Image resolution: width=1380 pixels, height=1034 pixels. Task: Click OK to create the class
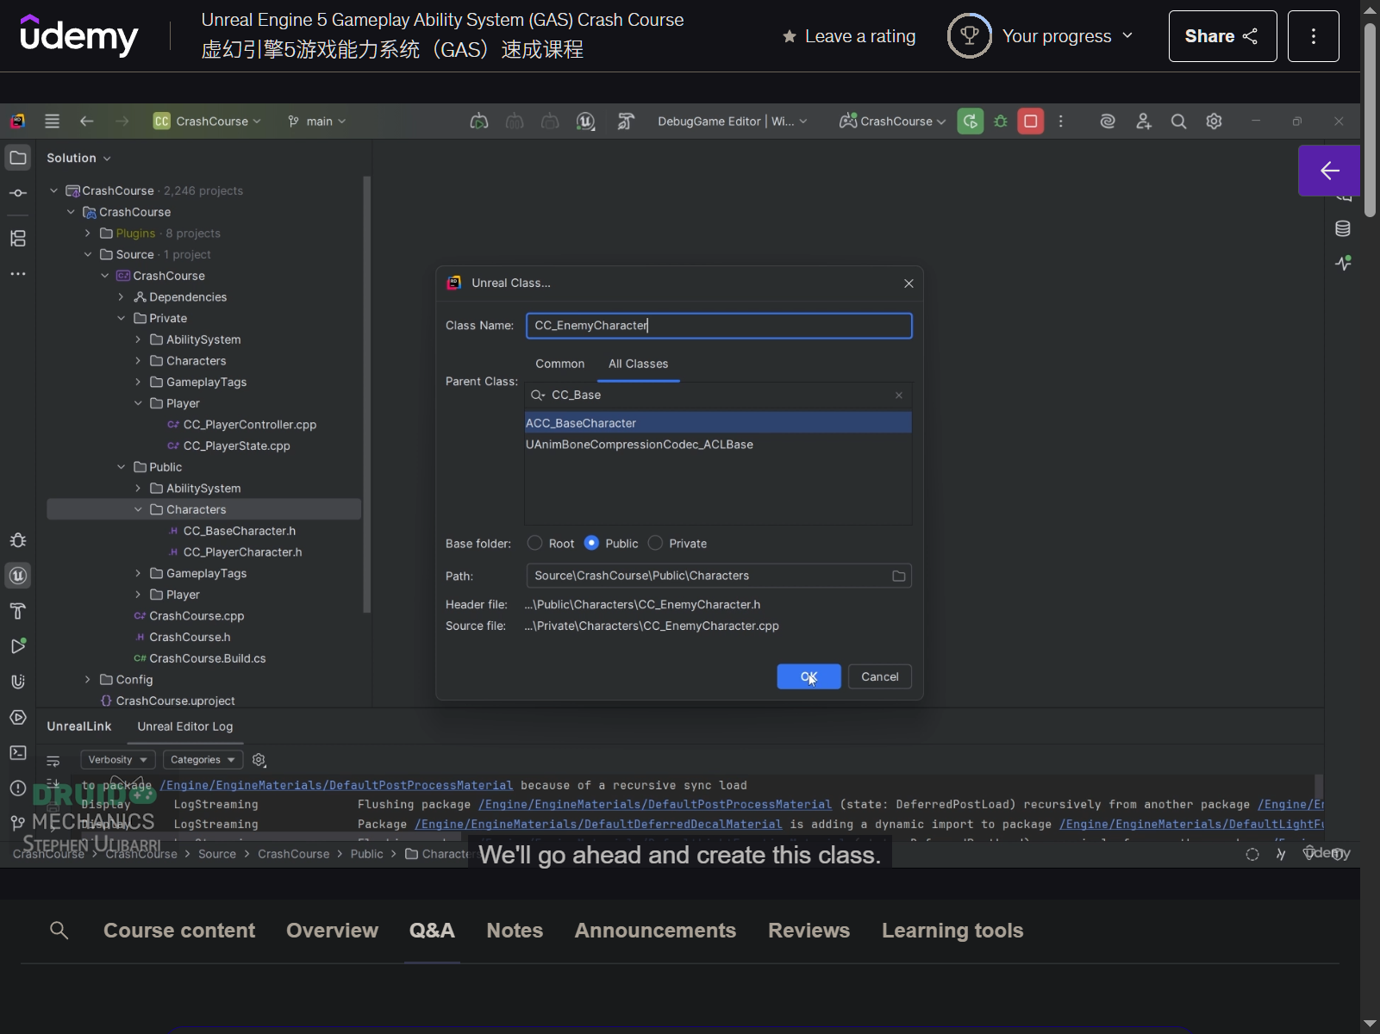click(809, 677)
